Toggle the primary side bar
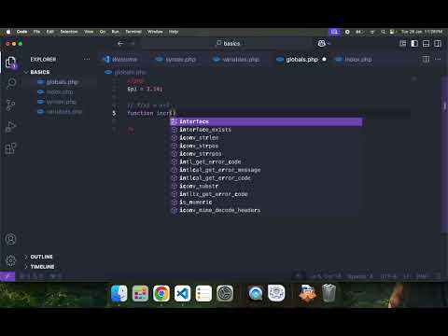The width and height of the screenshot is (448, 336). point(414,43)
